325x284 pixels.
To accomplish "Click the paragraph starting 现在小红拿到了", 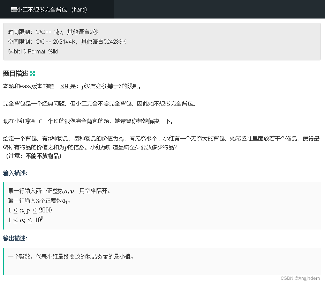I will coord(89,121).
